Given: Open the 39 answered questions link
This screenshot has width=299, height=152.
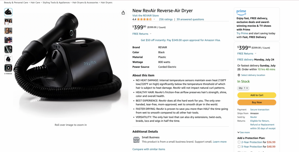Looking at the screenshot, I should [x=190, y=19].
